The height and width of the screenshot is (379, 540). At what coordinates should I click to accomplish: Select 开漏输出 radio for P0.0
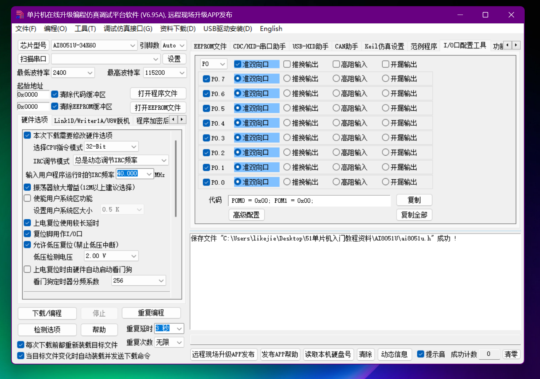click(x=386, y=181)
